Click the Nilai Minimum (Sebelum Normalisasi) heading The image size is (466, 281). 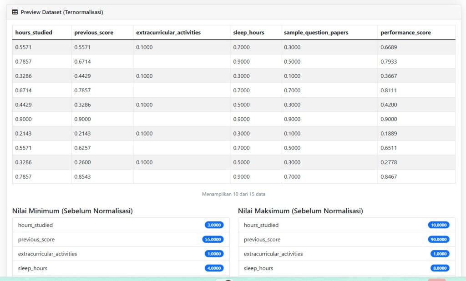72,211
